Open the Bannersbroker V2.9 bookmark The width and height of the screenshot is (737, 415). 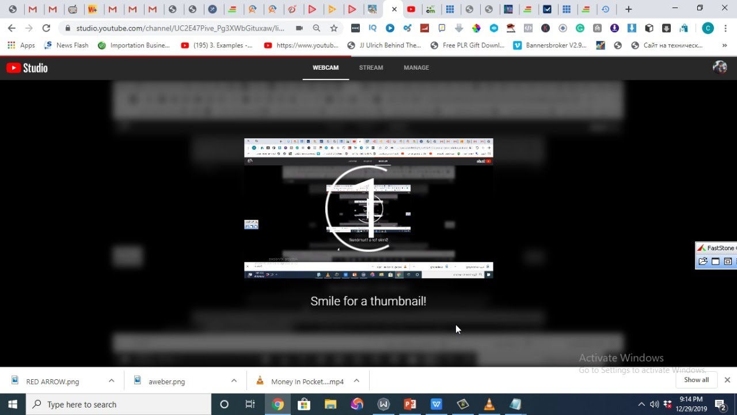[550, 45]
